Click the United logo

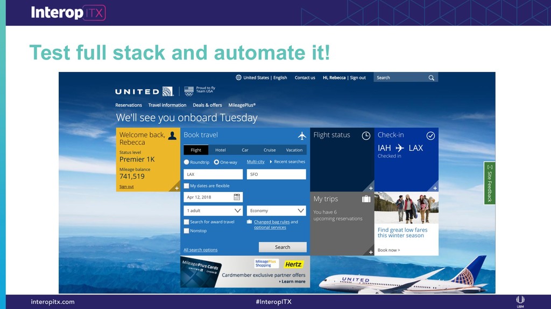[x=144, y=91]
